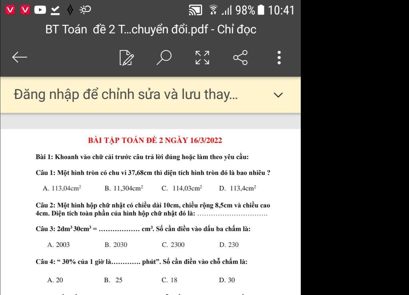Tap the download complete status icon

tap(55, 10)
